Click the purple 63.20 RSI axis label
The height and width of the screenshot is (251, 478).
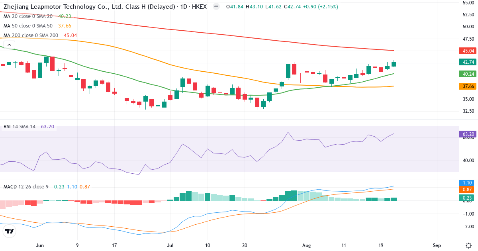click(x=468, y=134)
